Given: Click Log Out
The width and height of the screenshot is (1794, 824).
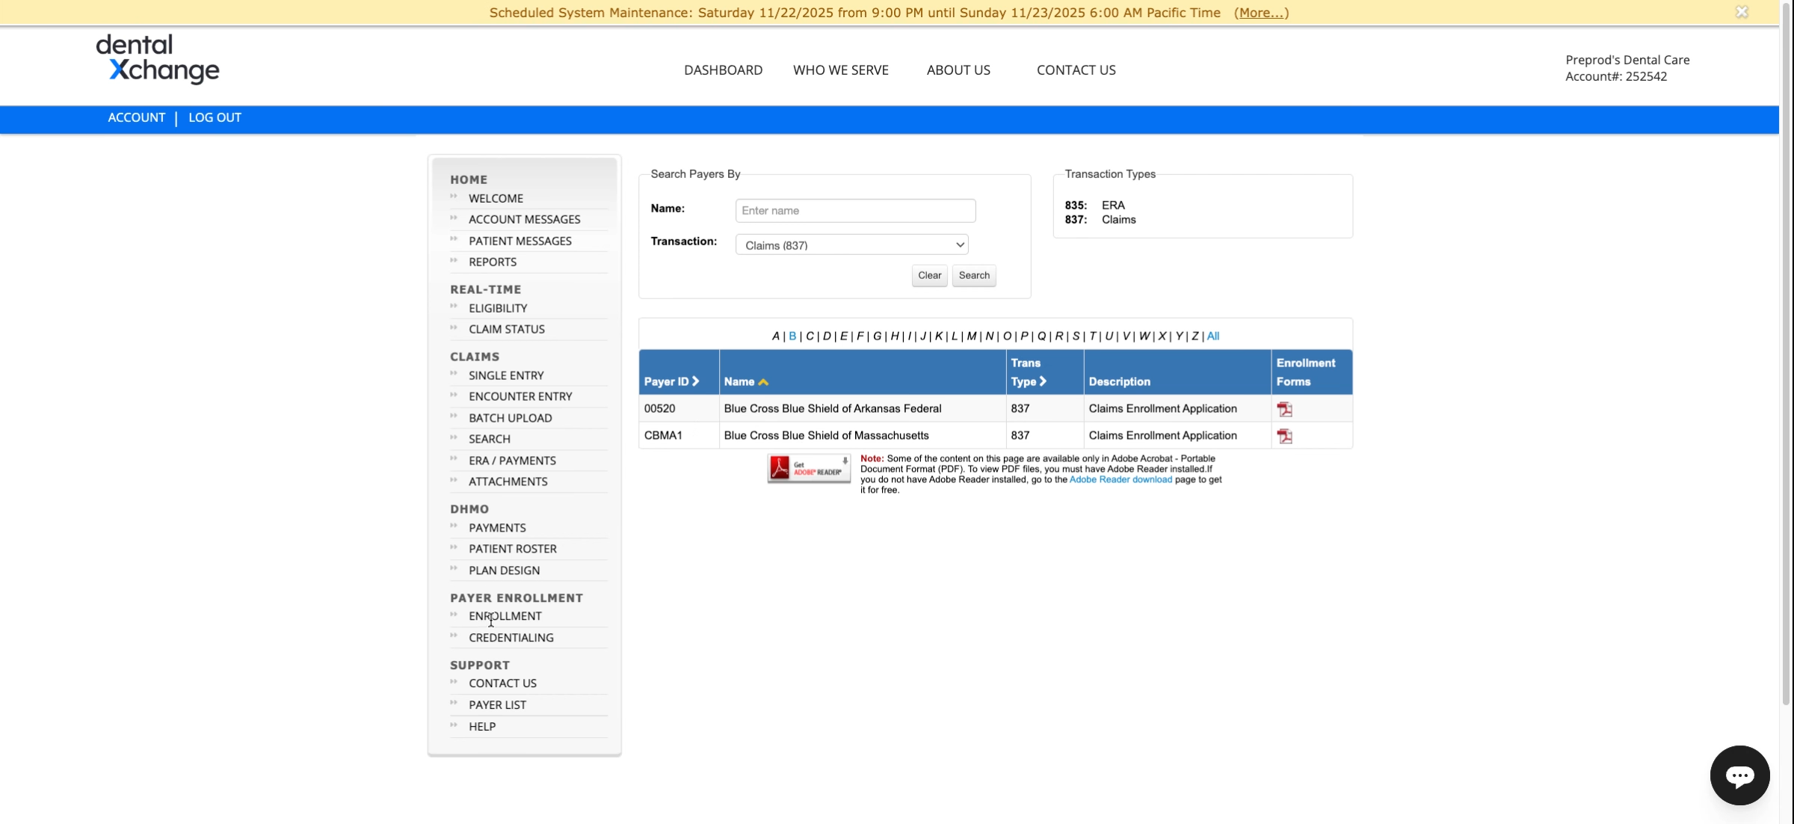Looking at the screenshot, I should [x=215, y=117].
